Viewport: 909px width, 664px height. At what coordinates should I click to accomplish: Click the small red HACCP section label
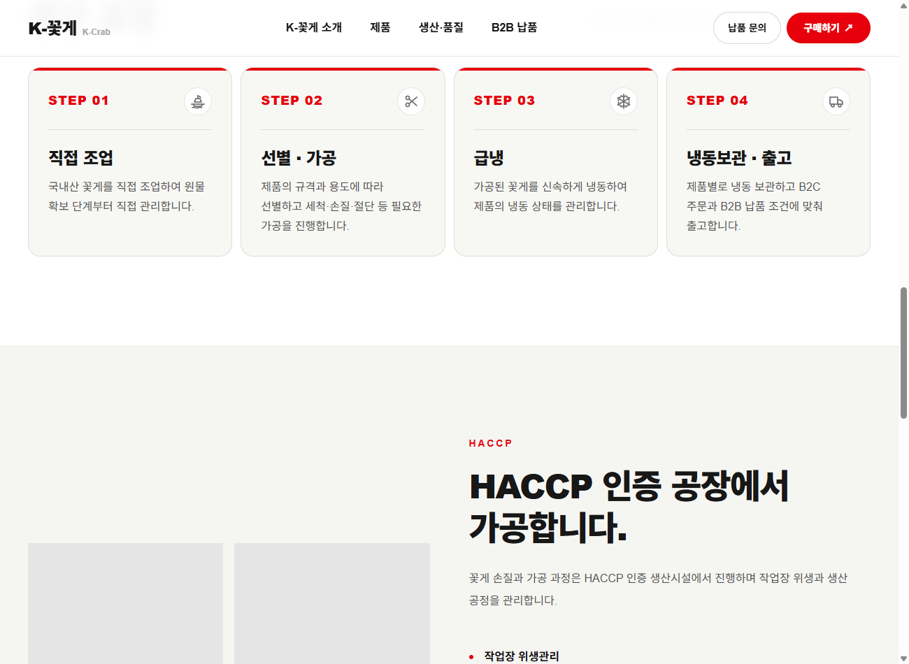[x=490, y=443]
